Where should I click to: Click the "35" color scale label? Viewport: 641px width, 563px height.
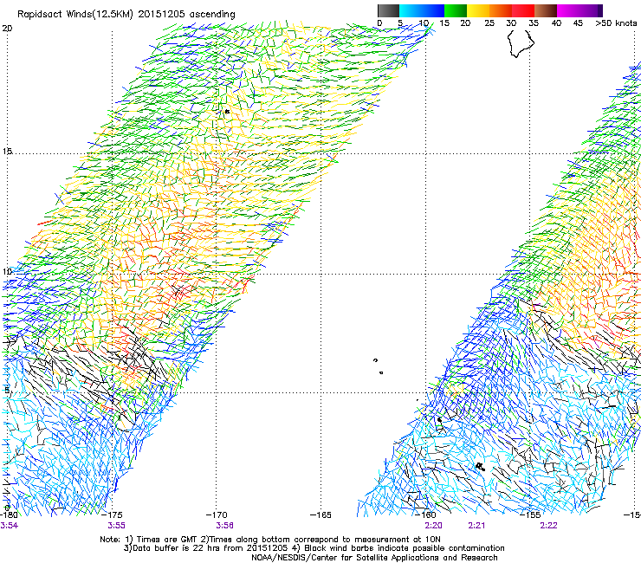pyautogui.click(x=534, y=23)
